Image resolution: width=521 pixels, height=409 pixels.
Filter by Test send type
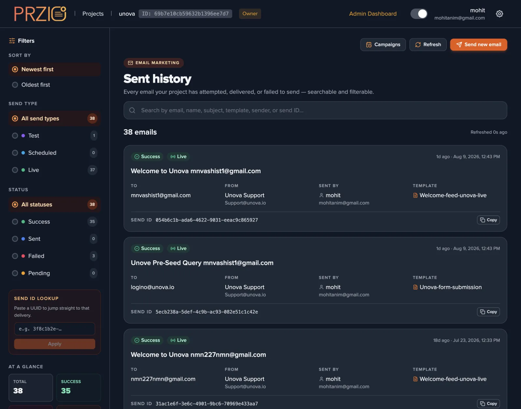(x=54, y=136)
